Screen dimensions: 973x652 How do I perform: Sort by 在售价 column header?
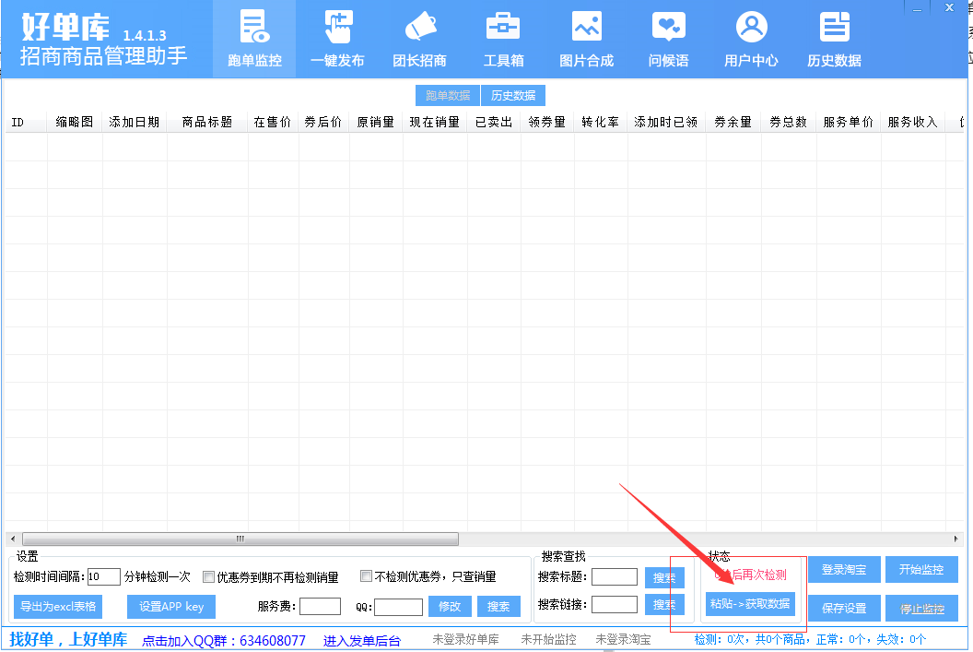(x=273, y=123)
